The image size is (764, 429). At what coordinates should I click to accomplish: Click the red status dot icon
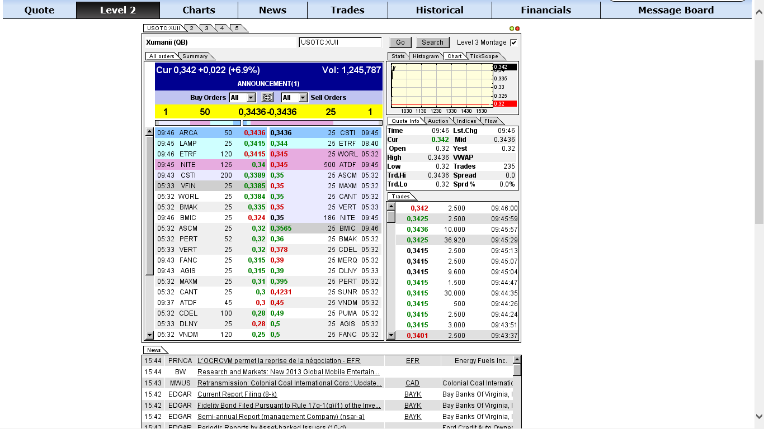pos(517,28)
